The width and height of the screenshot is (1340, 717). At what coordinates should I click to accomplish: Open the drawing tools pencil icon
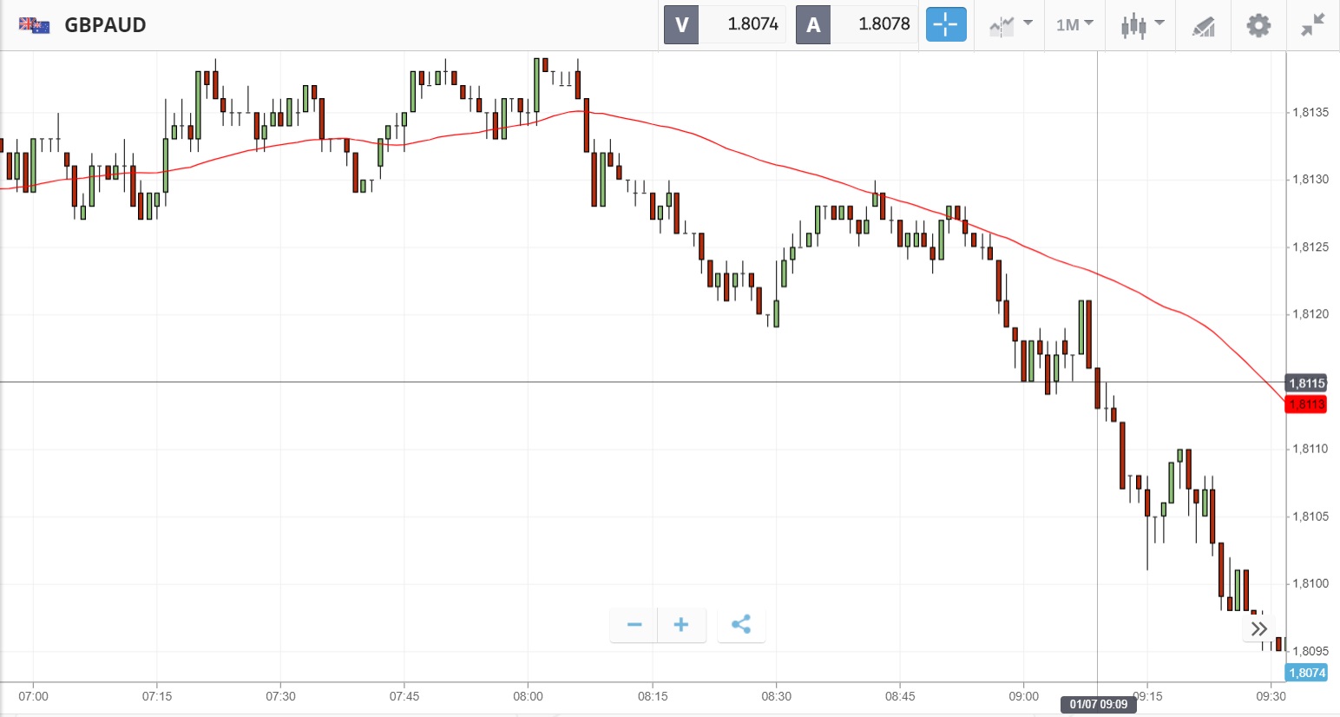pyautogui.click(x=1203, y=26)
